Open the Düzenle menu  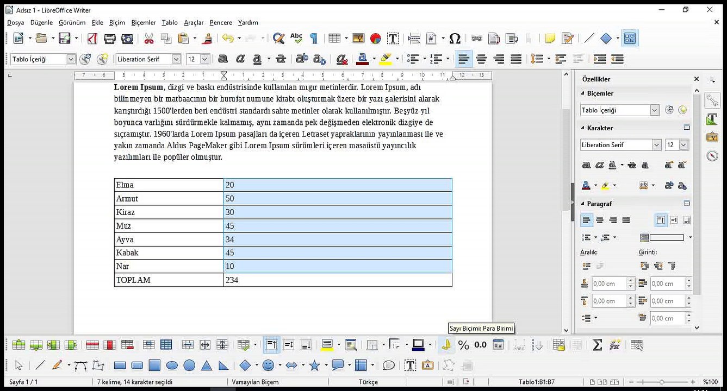41,22
